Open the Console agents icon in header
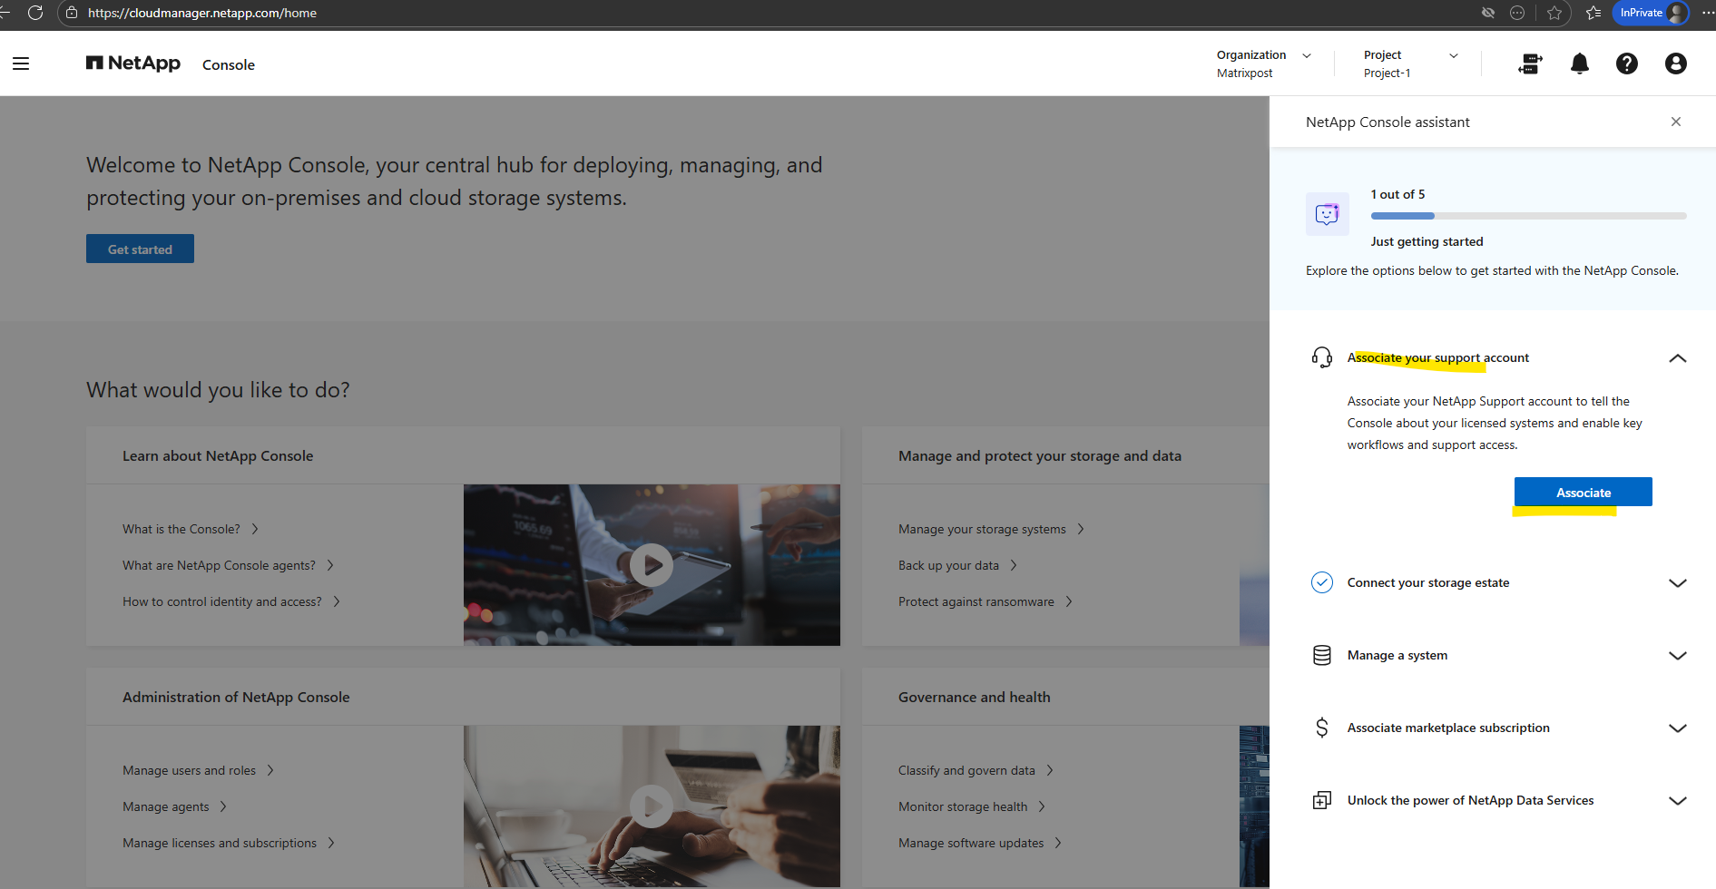 (x=1530, y=63)
